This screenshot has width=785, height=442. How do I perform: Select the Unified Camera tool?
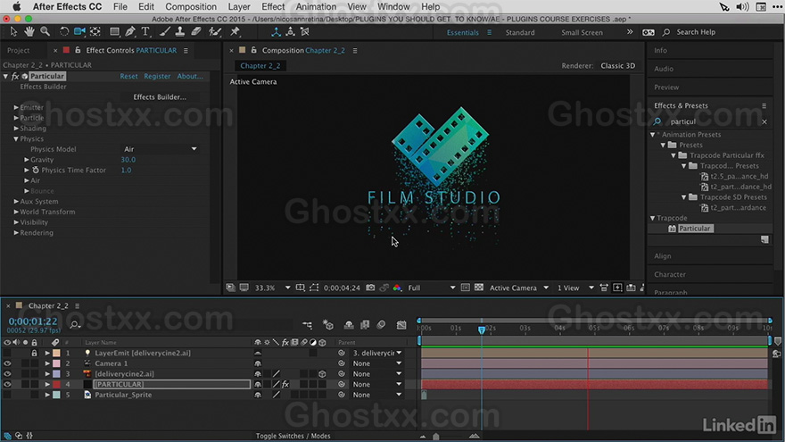pyautogui.click(x=79, y=31)
